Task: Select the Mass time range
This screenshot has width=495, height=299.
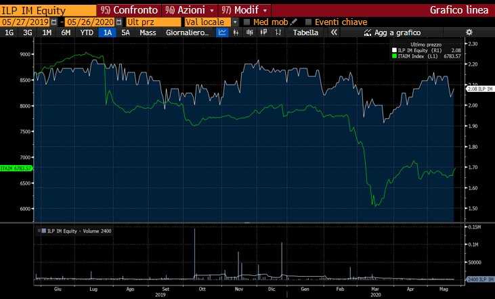Action: click(x=148, y=32)
